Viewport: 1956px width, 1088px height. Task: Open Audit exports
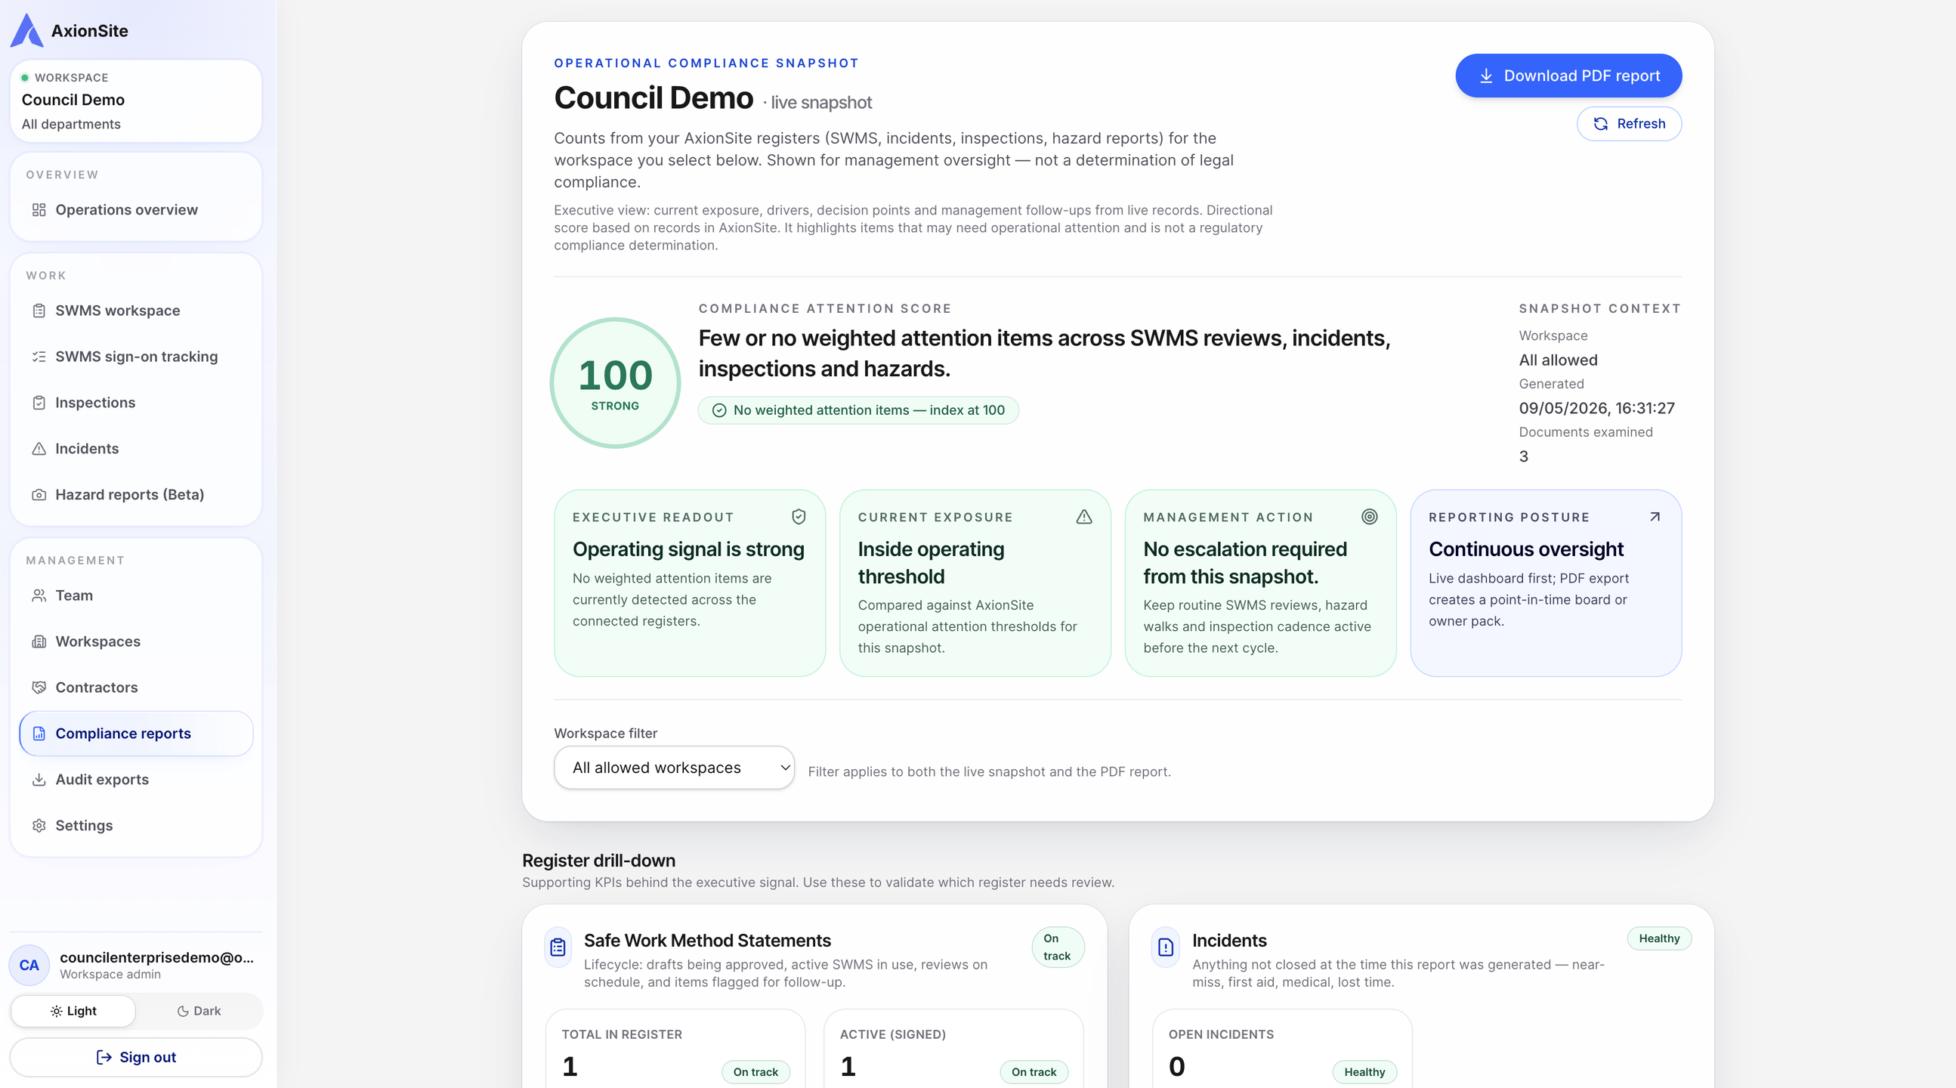click(136, 780)
